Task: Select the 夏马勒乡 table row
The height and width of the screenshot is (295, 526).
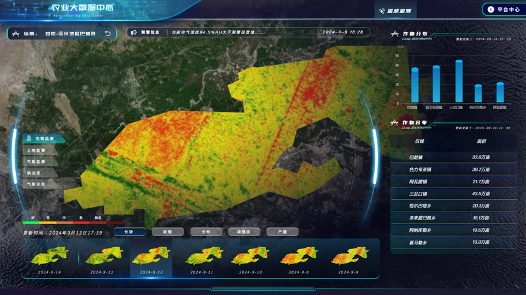Action: (454, 242)
